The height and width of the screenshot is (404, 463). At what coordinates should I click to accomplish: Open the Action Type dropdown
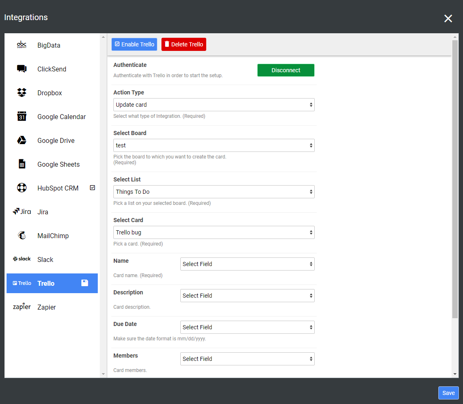(x=214, y=105)
